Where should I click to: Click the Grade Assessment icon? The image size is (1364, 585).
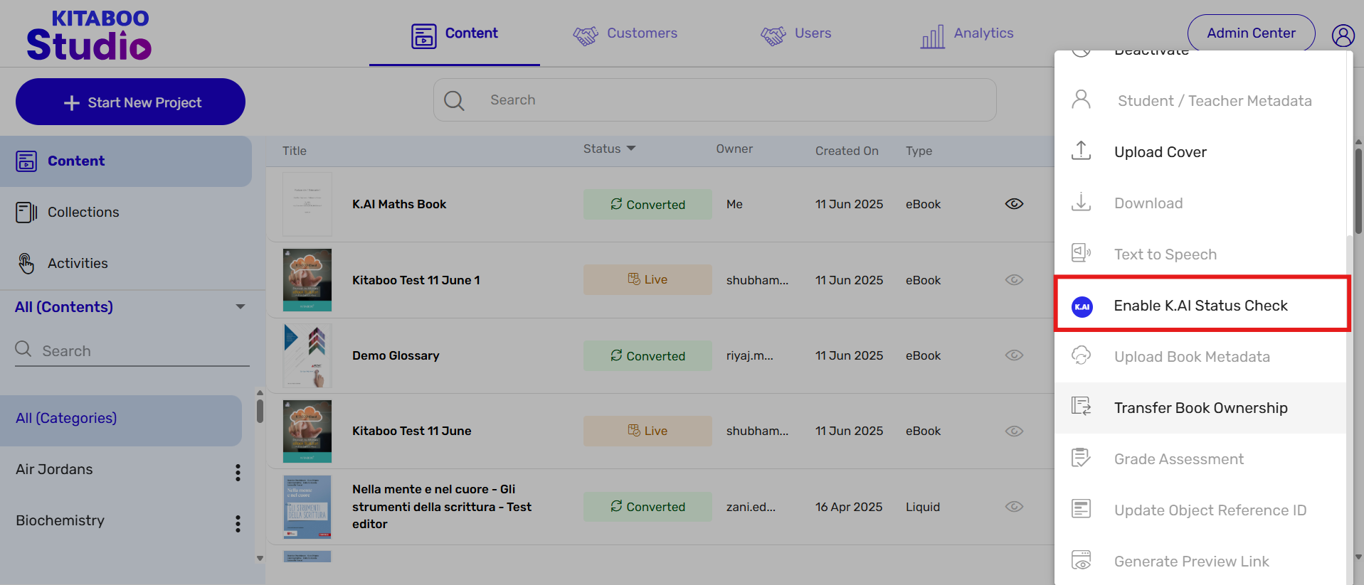1081,458
